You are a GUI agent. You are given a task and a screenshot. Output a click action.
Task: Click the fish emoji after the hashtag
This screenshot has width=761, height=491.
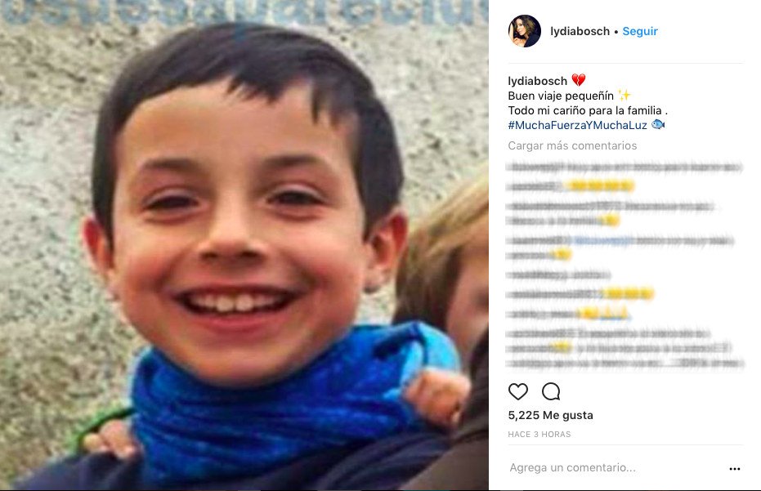click(x=658, y=125)
